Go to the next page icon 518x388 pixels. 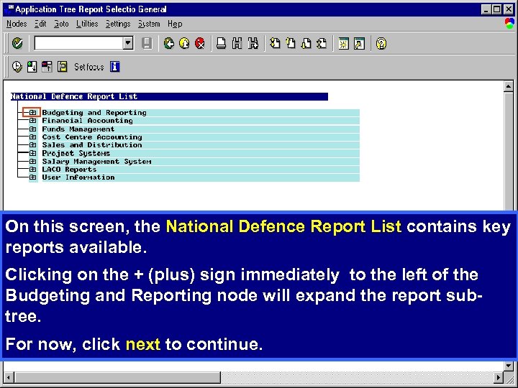[306, 43]
